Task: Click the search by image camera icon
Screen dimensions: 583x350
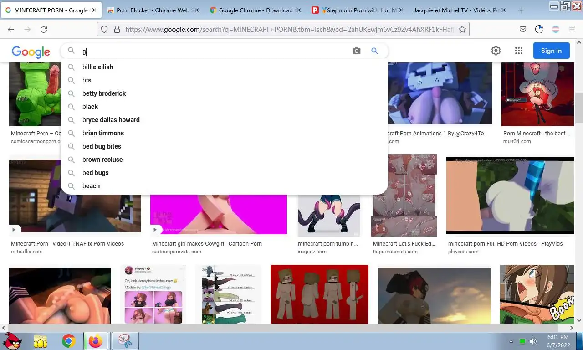Action: pyautogui.click(x=357, y=51)
